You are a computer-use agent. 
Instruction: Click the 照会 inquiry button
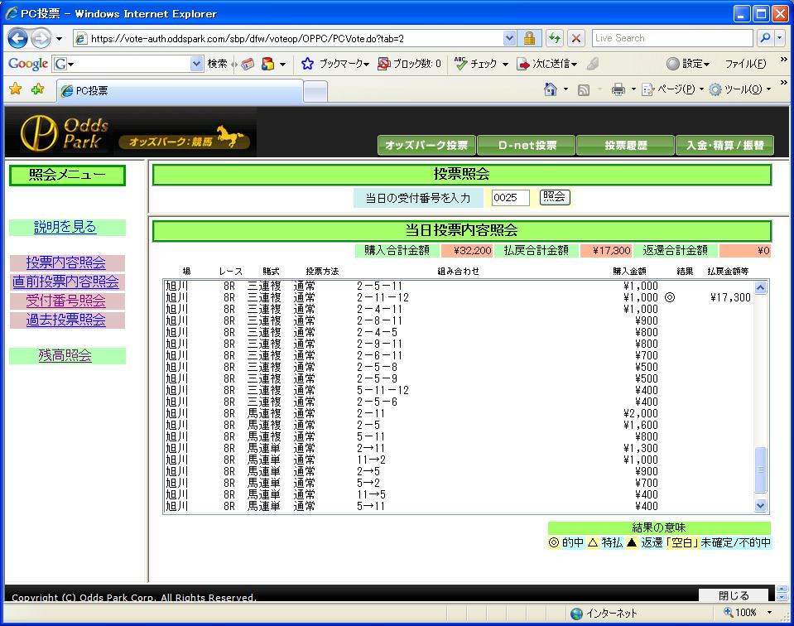(555, 197)
